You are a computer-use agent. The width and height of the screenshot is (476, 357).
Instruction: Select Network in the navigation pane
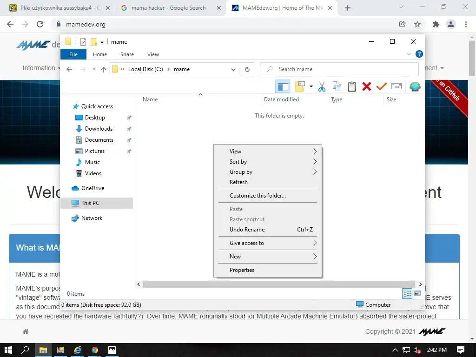(x=92, y=218)
